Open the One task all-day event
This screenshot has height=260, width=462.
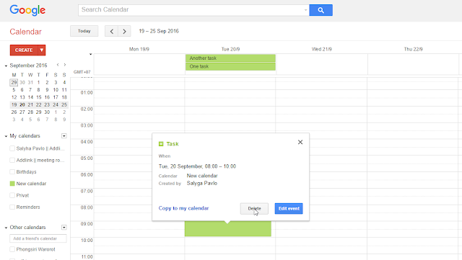pos(230,66)
